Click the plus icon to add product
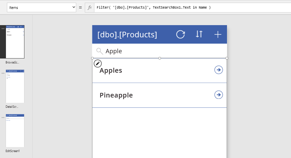 click(218, 35)
